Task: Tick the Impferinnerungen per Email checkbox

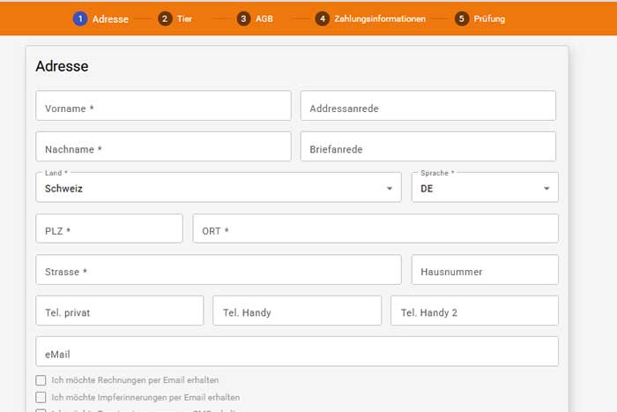Action: [x=41, y=398]
